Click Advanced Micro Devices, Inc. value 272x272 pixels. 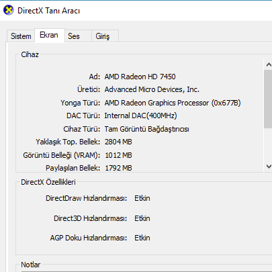coord(152,89)
